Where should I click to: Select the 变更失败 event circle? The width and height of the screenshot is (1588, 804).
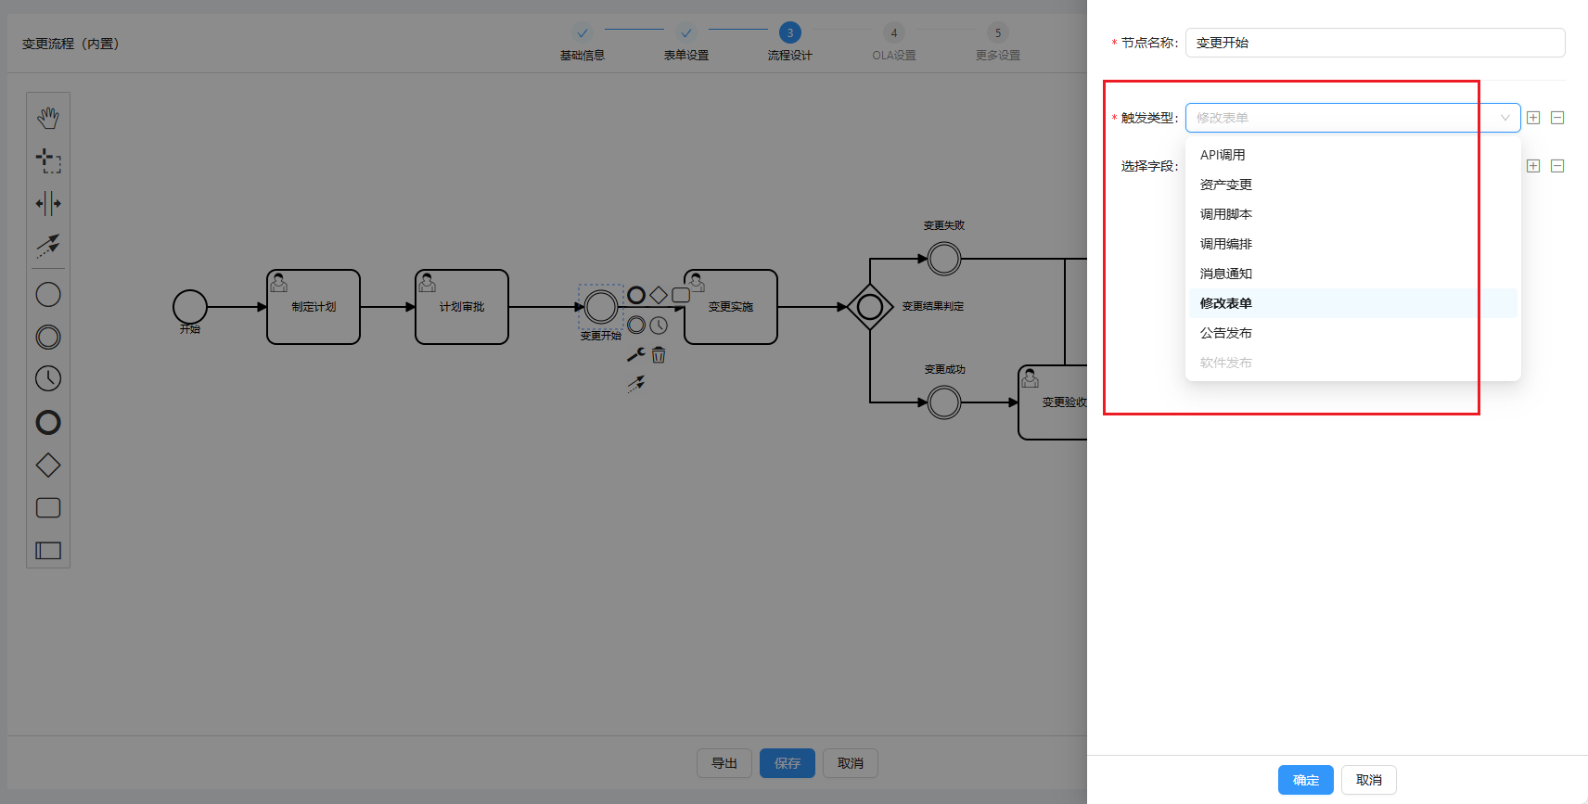coord(944,259)
